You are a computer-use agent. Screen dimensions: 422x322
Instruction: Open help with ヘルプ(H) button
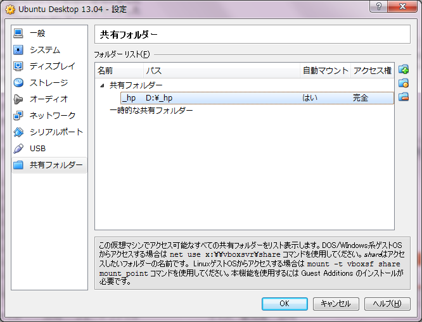tap(387, 304)
